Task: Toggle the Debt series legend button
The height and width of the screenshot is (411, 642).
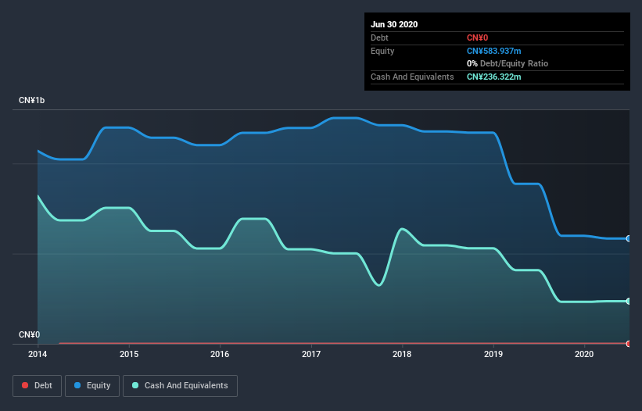Action: click(38, 386)
